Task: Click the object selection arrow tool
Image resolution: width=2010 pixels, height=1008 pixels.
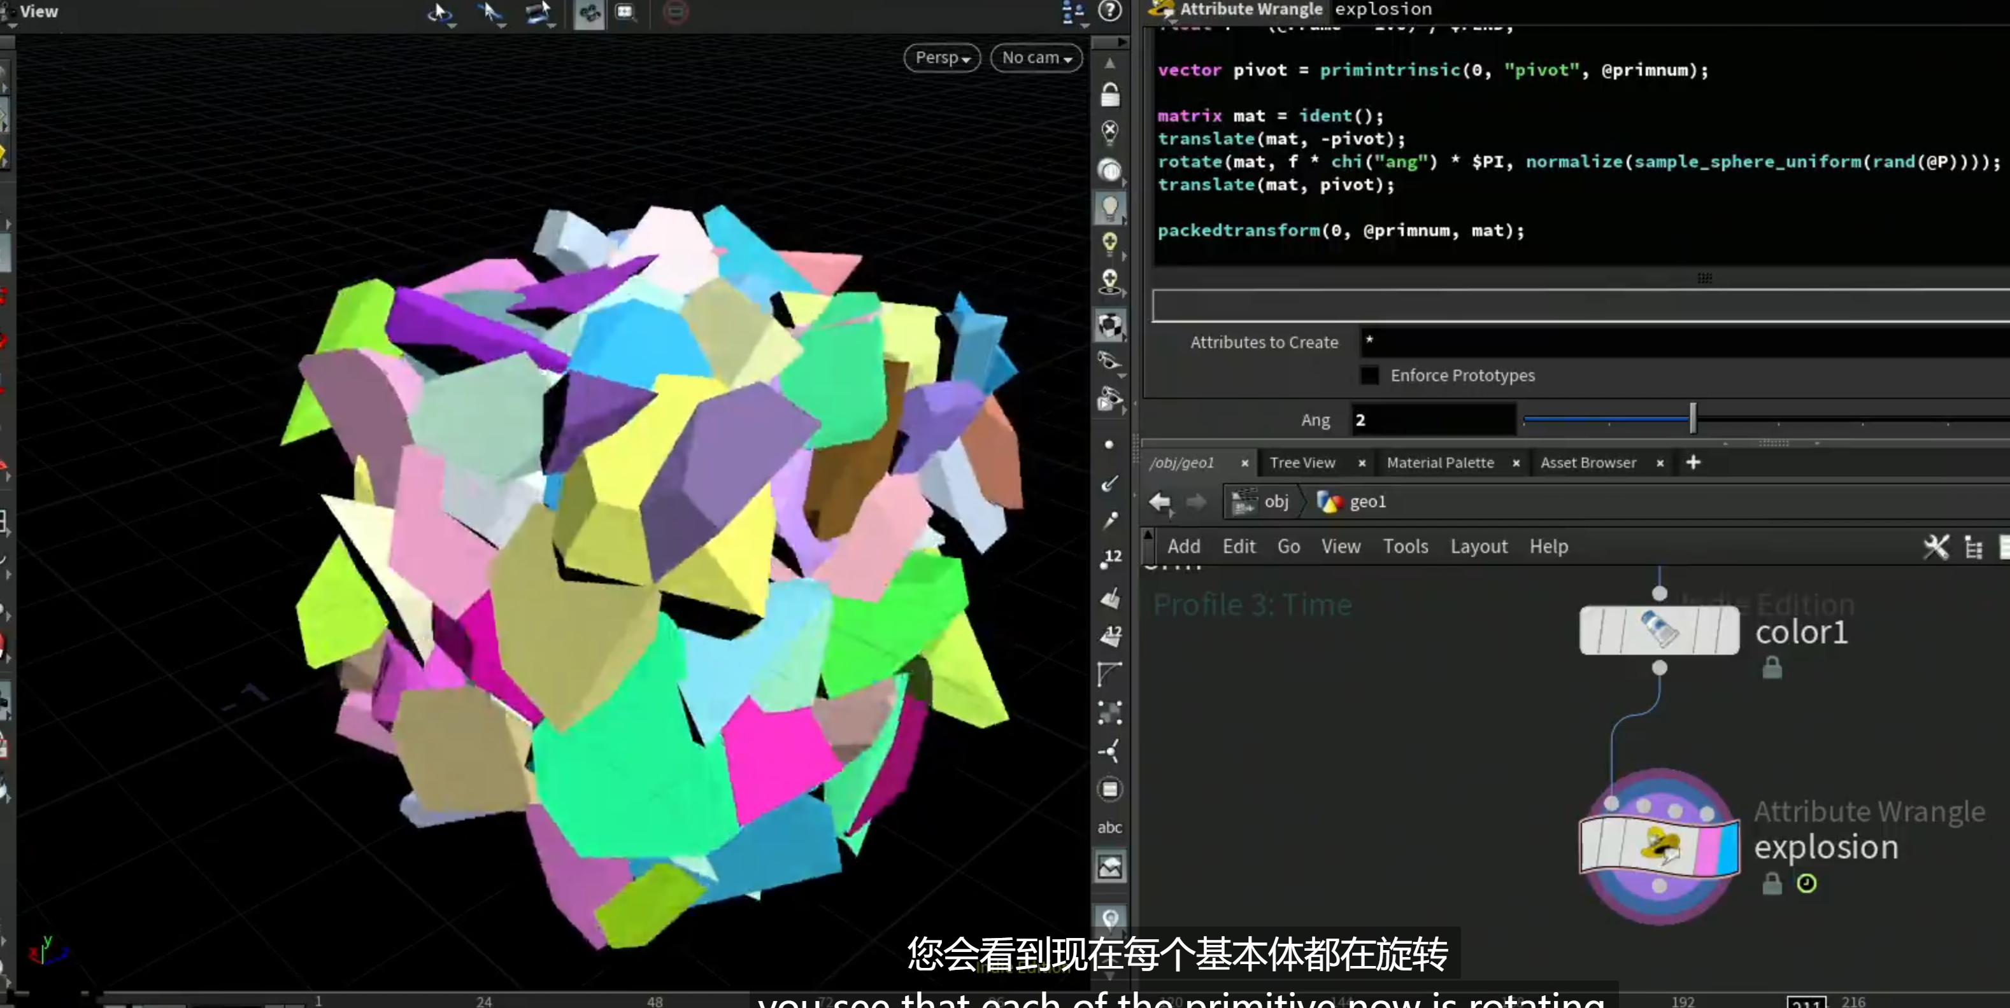Action: click(440, 13)
